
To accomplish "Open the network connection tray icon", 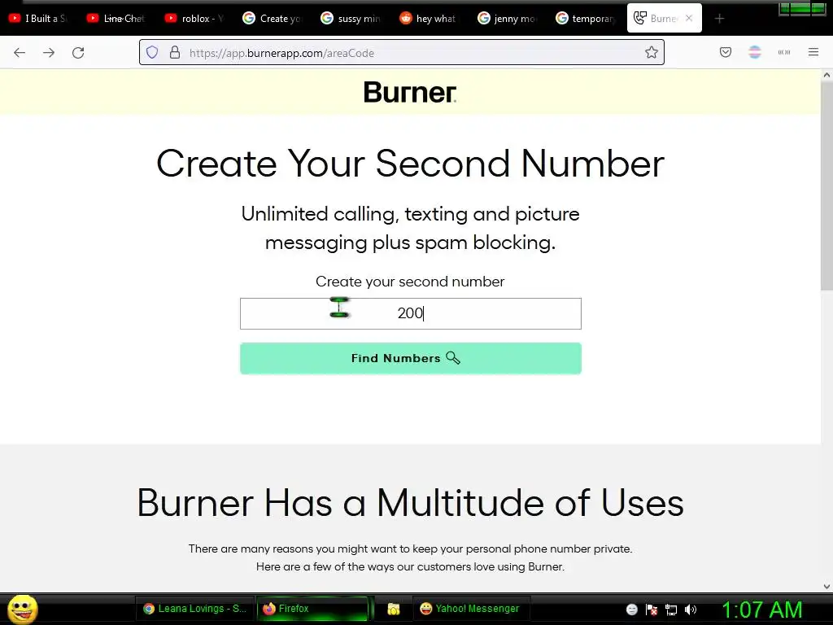I will [671, 610].
